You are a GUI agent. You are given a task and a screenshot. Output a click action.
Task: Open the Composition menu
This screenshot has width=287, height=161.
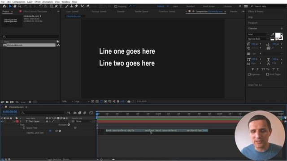[x=19, y=2]
